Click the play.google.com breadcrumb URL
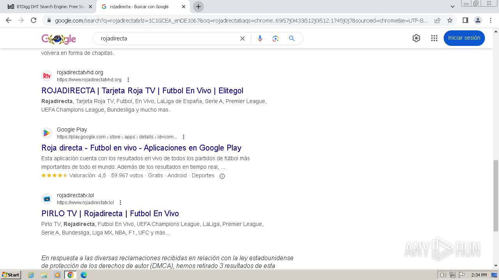 tap(117, 137)
